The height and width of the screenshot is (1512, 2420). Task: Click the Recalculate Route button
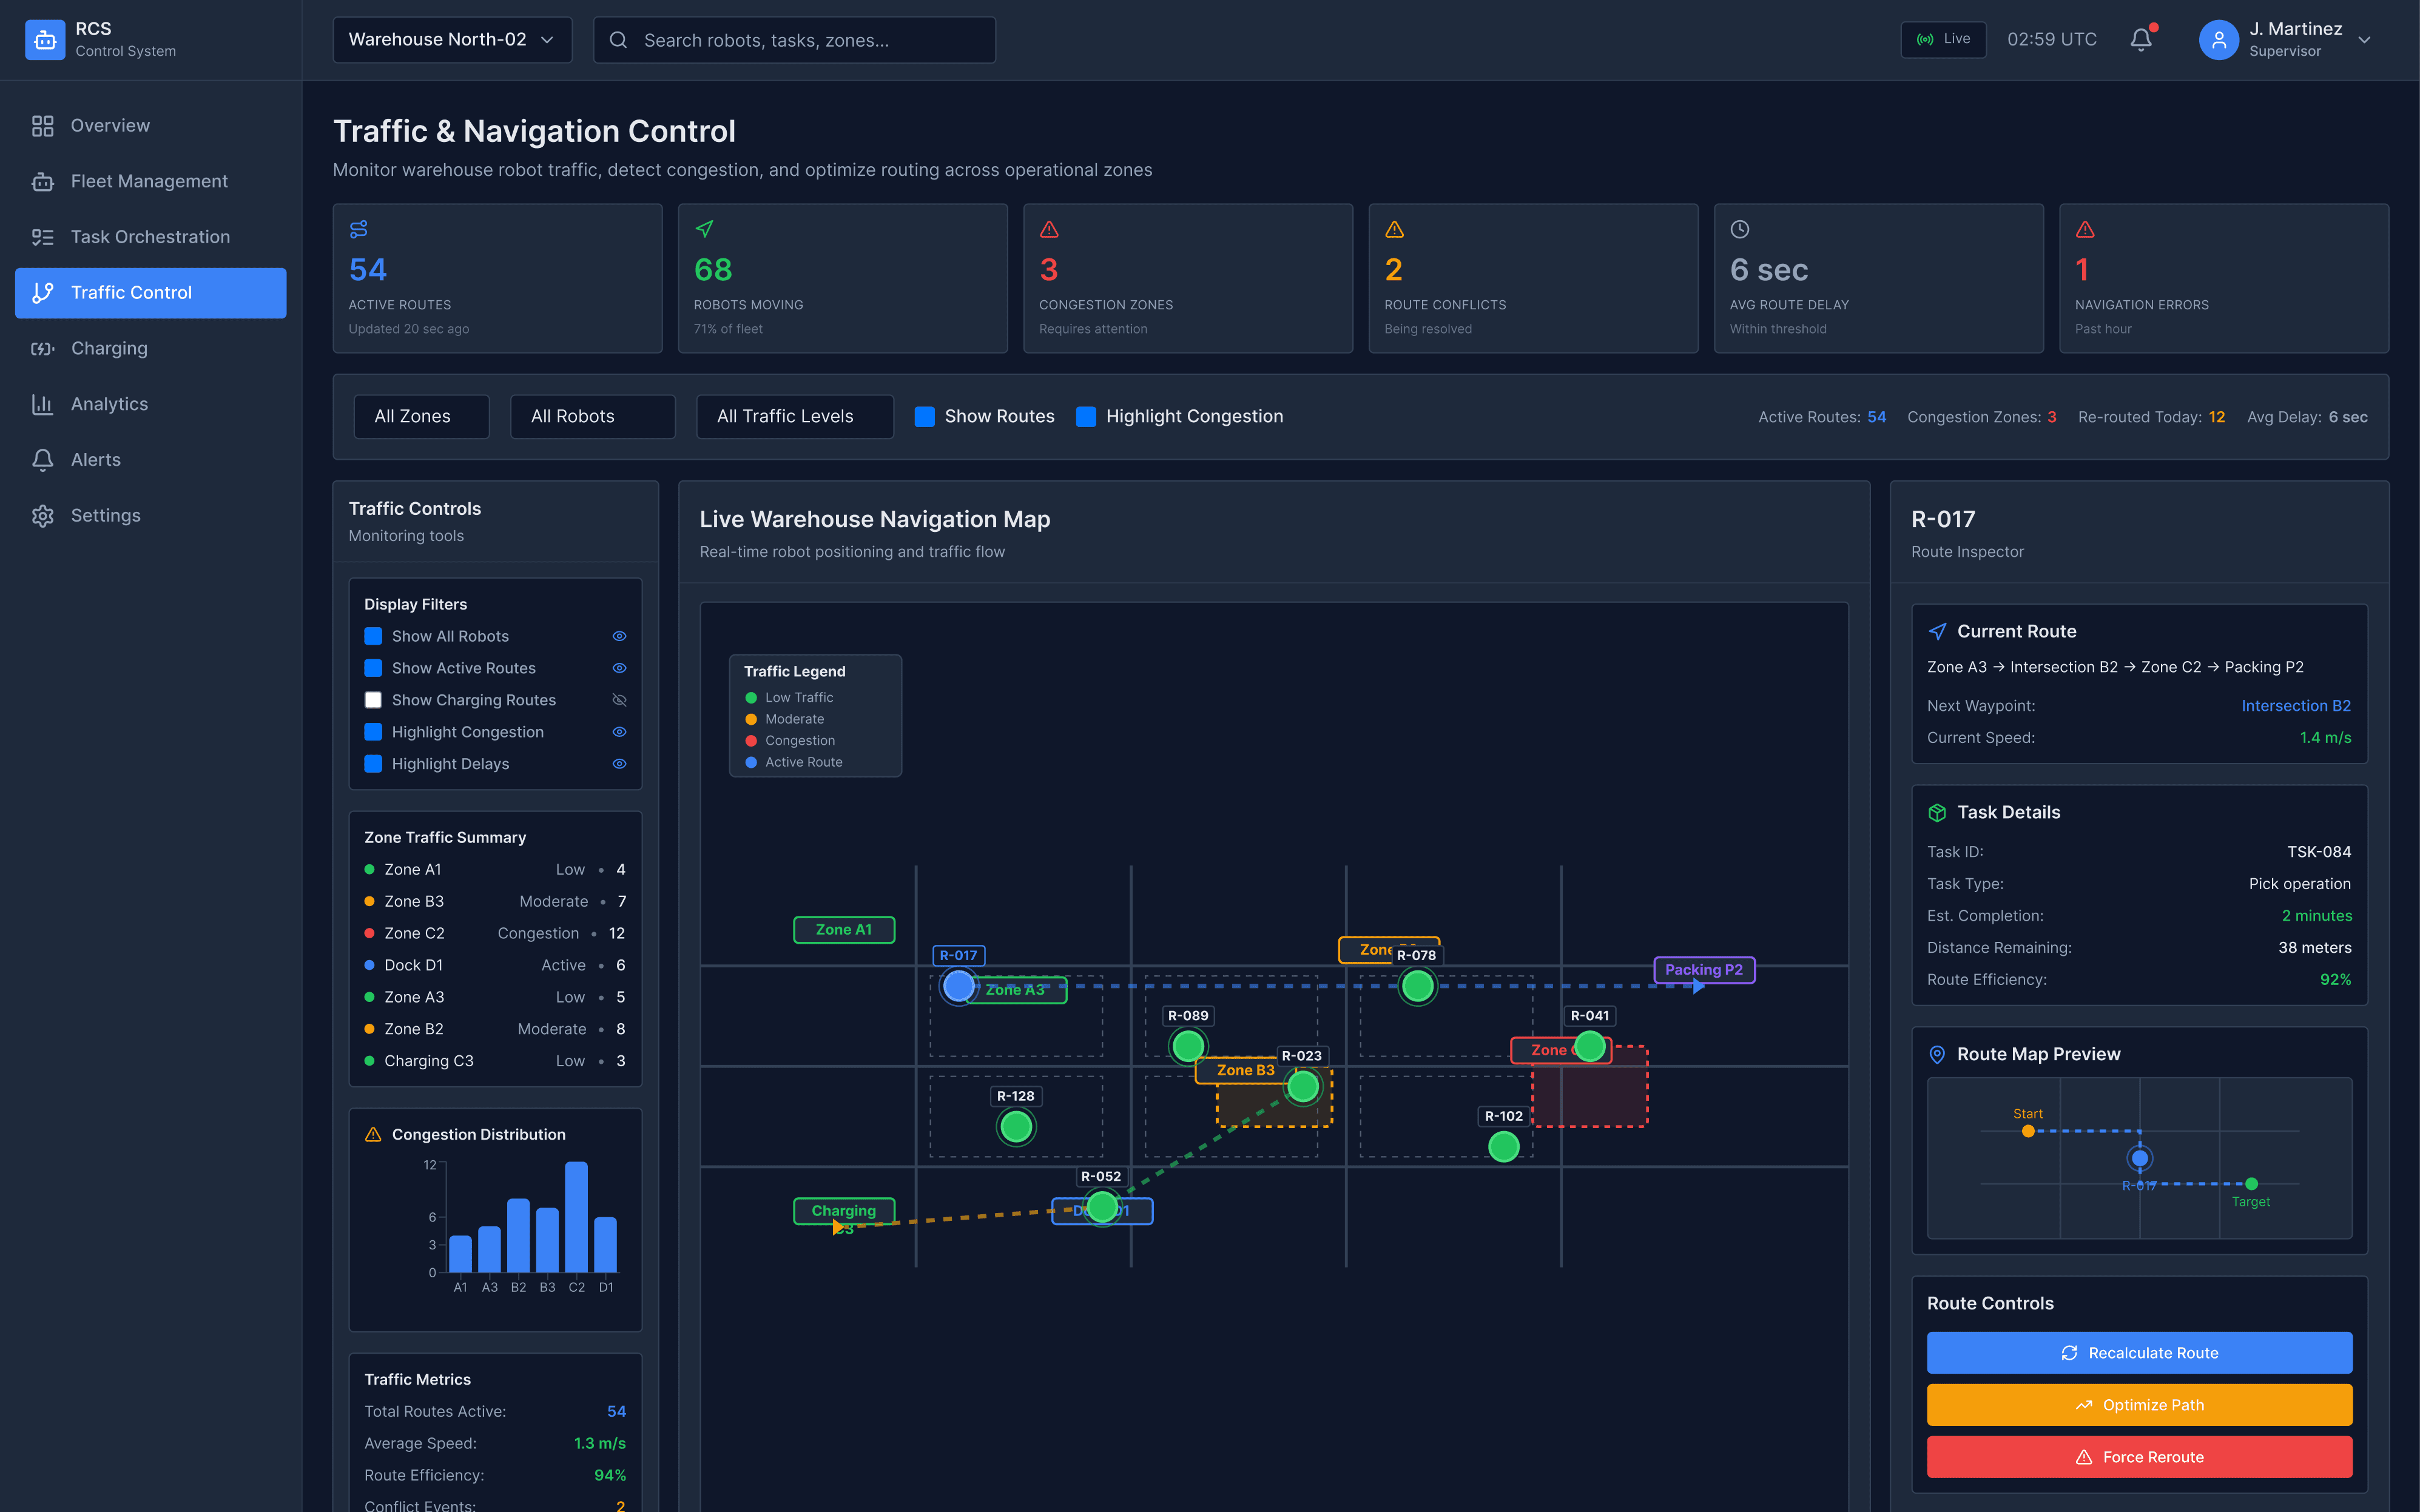coord(2139,1352)
